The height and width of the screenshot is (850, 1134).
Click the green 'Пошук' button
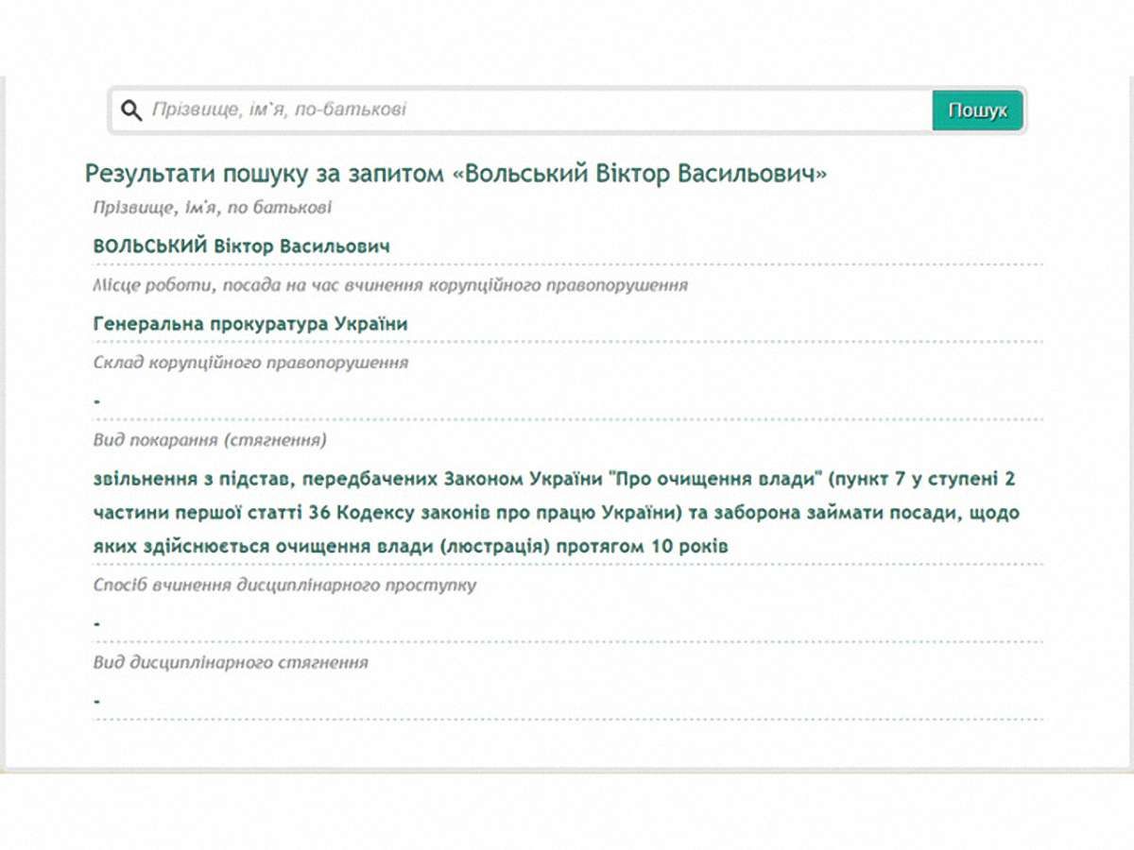coord(978,110)
